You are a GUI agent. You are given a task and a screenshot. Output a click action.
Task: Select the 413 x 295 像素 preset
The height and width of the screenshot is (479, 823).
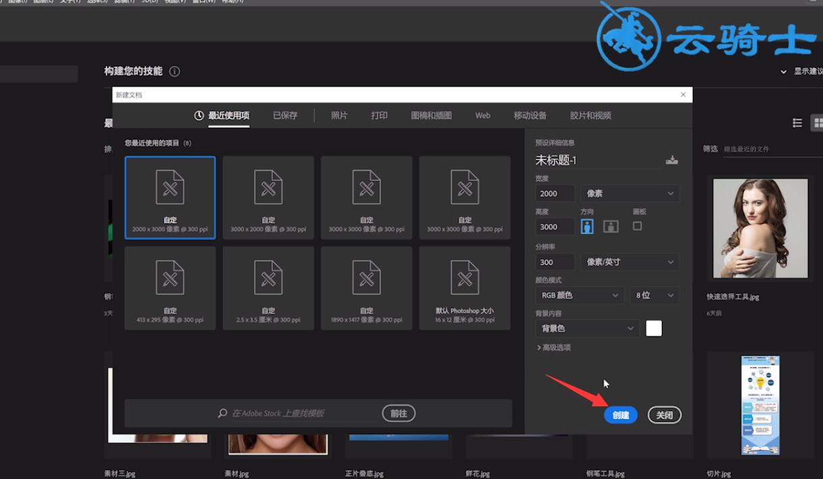pyautogui.click(x=170, y=288)
